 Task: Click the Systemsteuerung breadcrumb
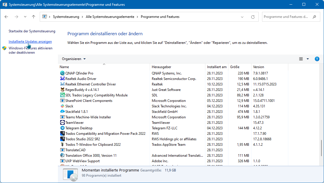coord(66,17)
